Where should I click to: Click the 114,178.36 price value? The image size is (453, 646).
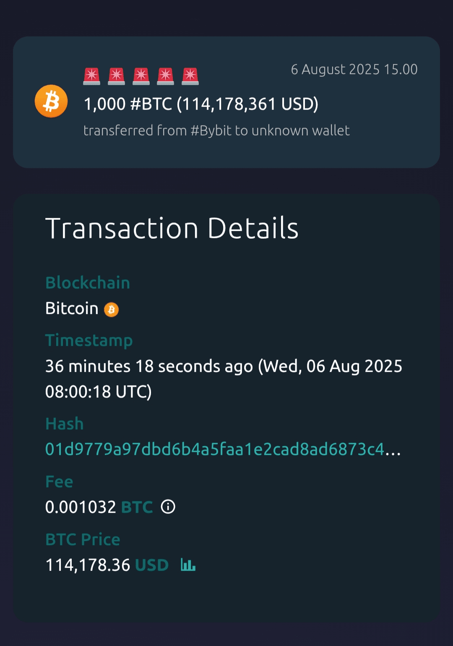[88, 565]
